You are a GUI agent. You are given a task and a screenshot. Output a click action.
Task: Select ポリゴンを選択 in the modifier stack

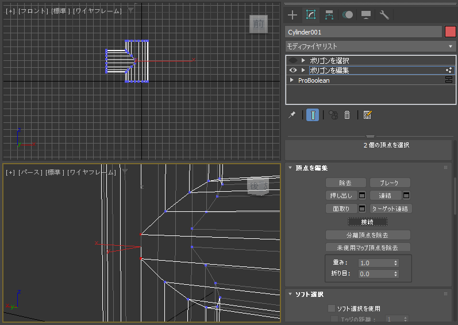(329, 61)
